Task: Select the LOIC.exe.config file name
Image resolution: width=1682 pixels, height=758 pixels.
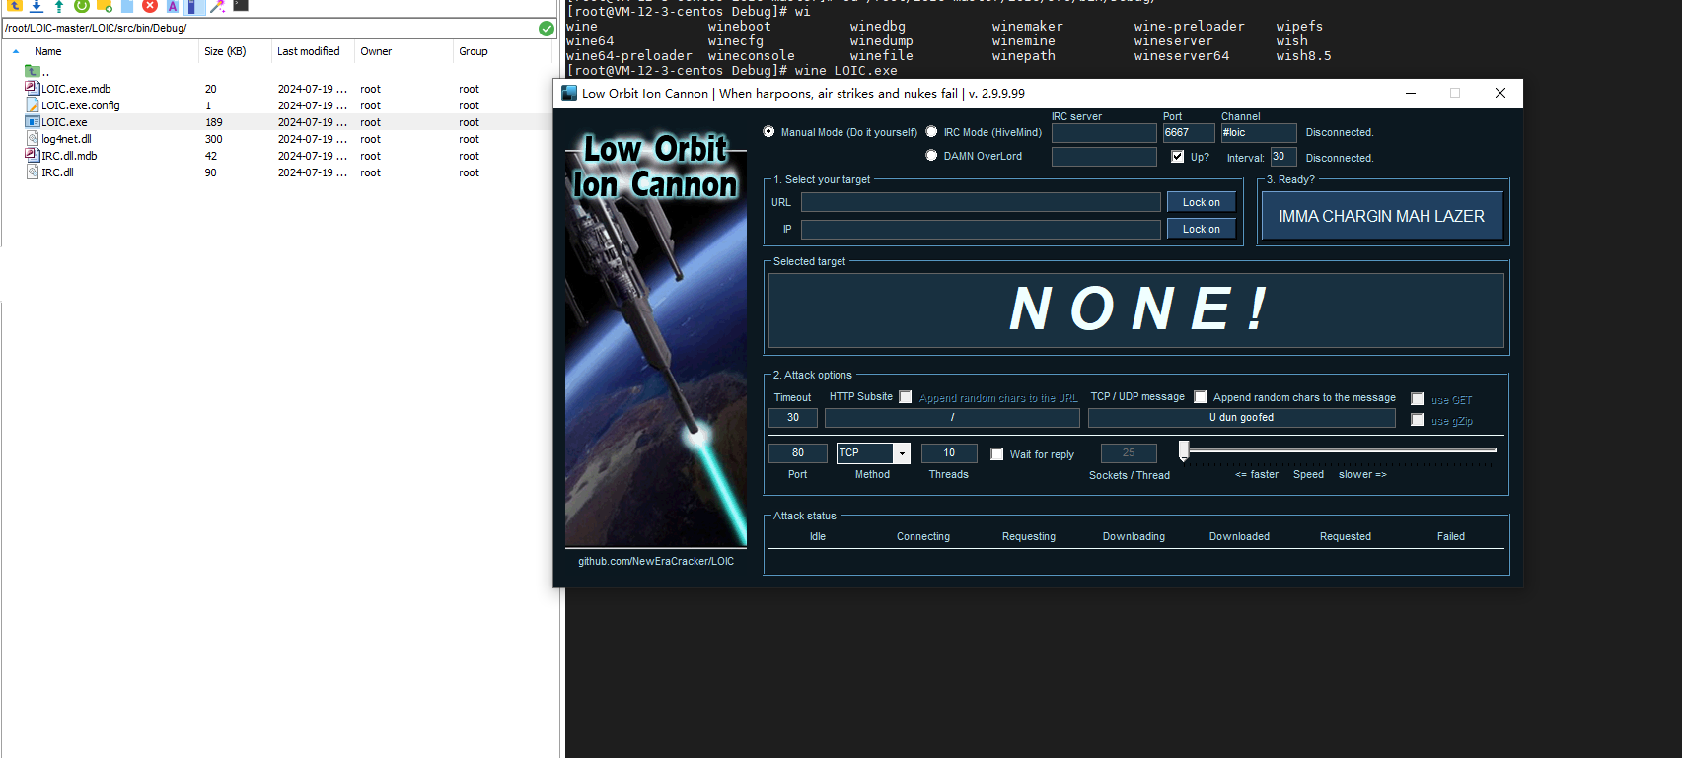Action: point(81,105)
